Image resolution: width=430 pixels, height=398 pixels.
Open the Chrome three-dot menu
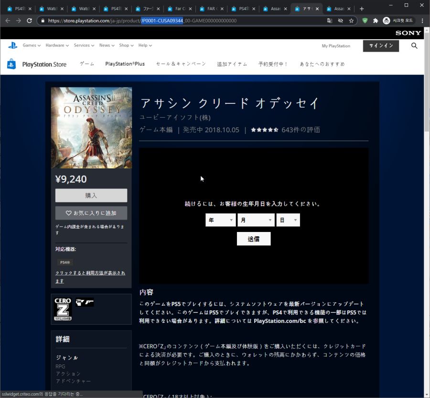point(422,21)
